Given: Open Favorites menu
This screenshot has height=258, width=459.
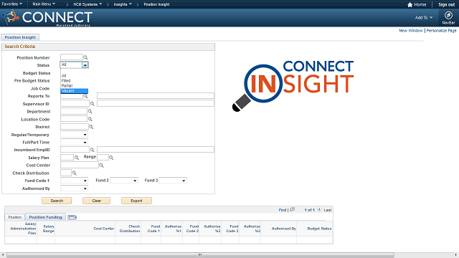Looking at the screenshot, I should [11, 4].
